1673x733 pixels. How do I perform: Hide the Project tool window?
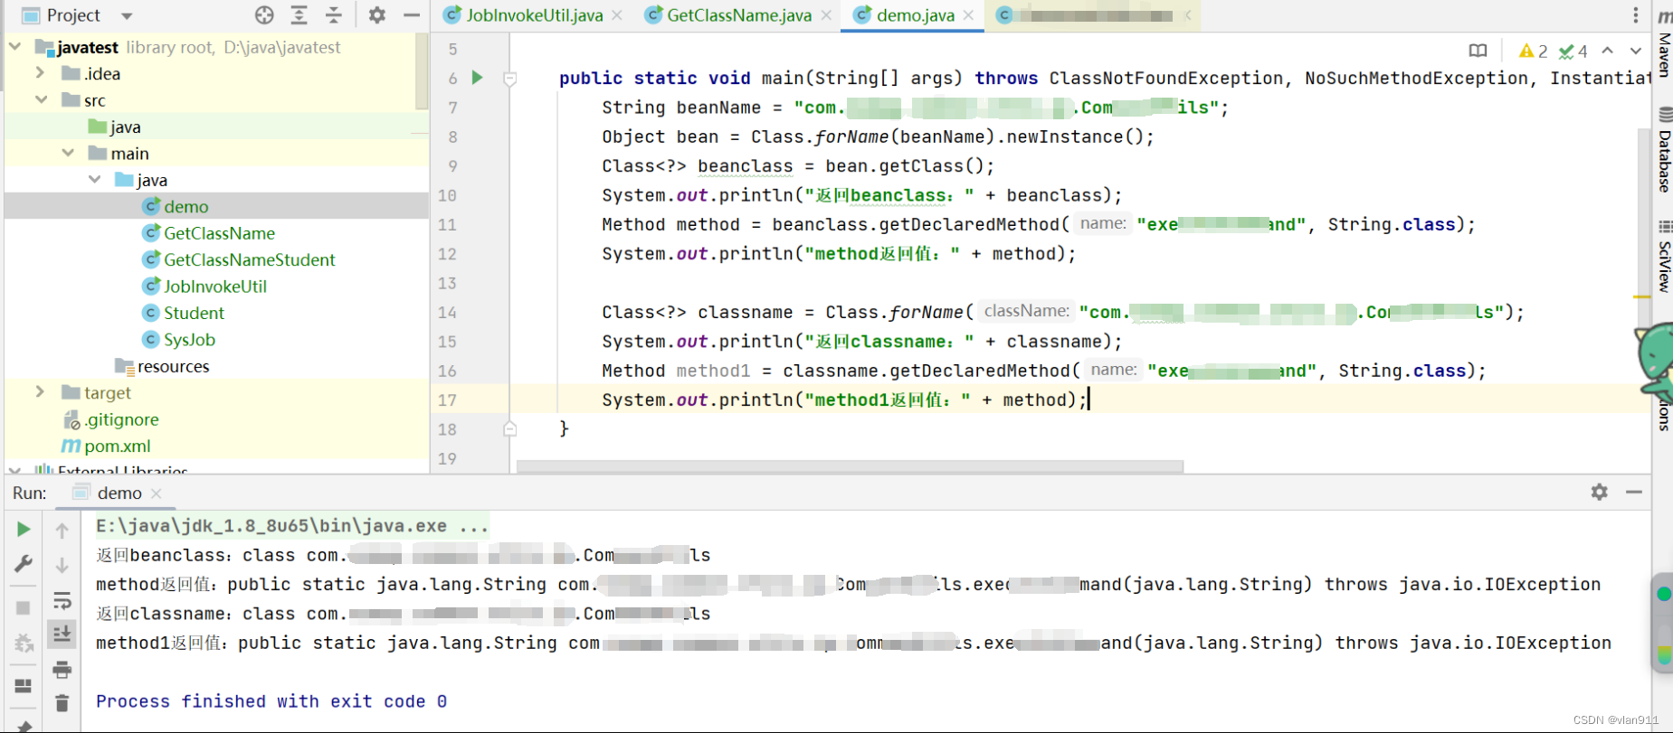click(x=412, y=14)
